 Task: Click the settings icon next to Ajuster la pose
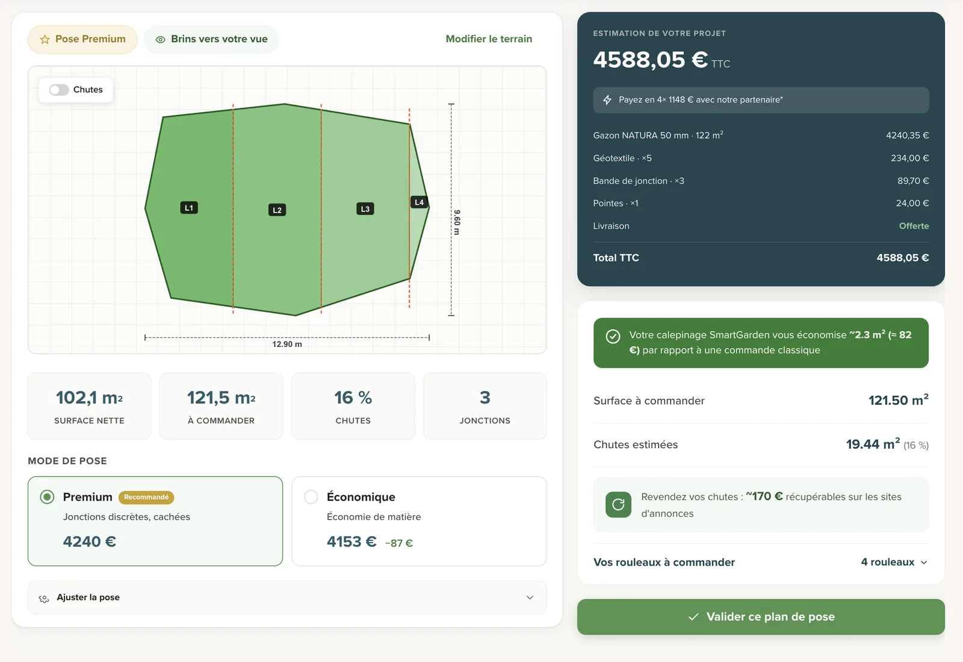(x=44, y=598)
